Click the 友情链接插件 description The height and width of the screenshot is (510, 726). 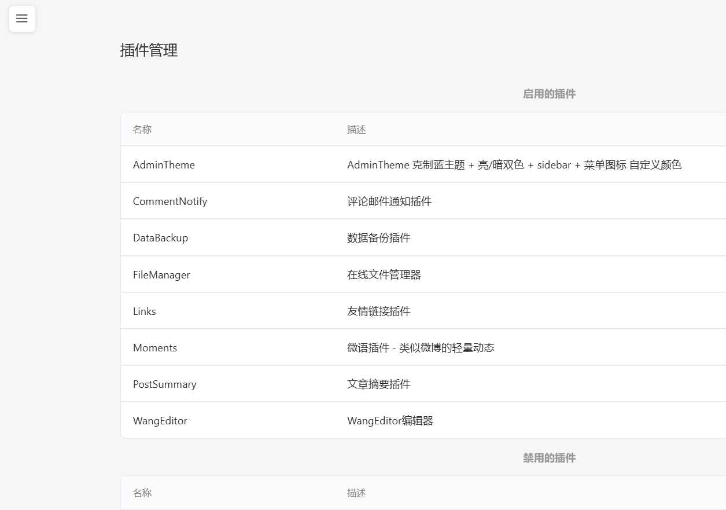pos(379,311)
